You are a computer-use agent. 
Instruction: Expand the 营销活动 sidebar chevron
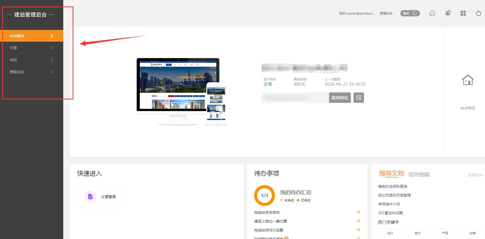click(x=52, y=72)
